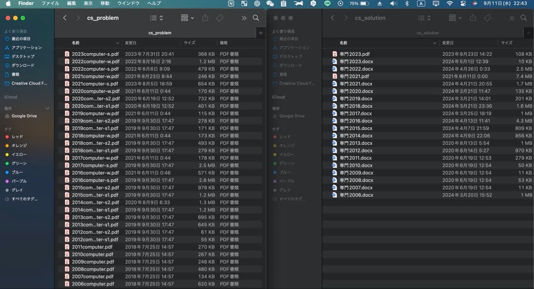Screen dimensions: 534x289
Task: Click the search icon in cs_problem window
Action: click(256, 18)
